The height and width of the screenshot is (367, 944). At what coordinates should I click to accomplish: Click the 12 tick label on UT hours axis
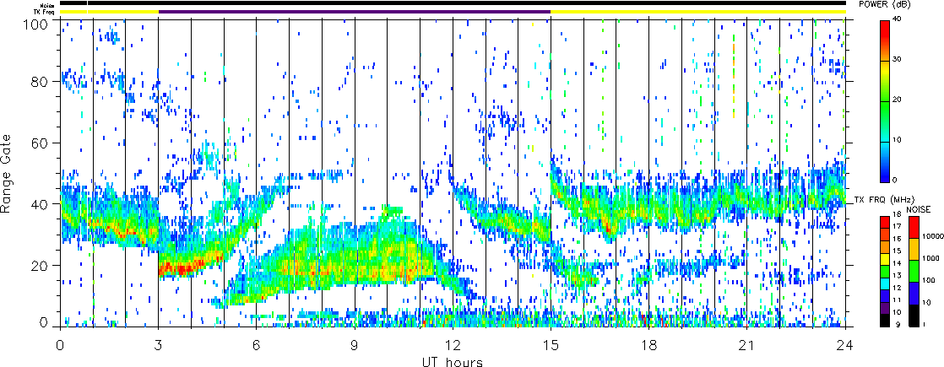point(453,345)
